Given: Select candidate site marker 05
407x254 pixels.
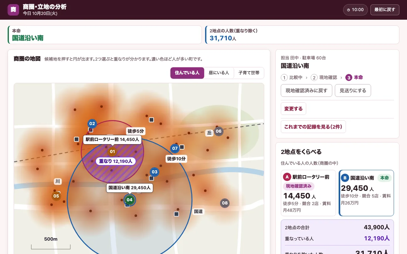Looking at the screenshot, I should coord(56,196).
